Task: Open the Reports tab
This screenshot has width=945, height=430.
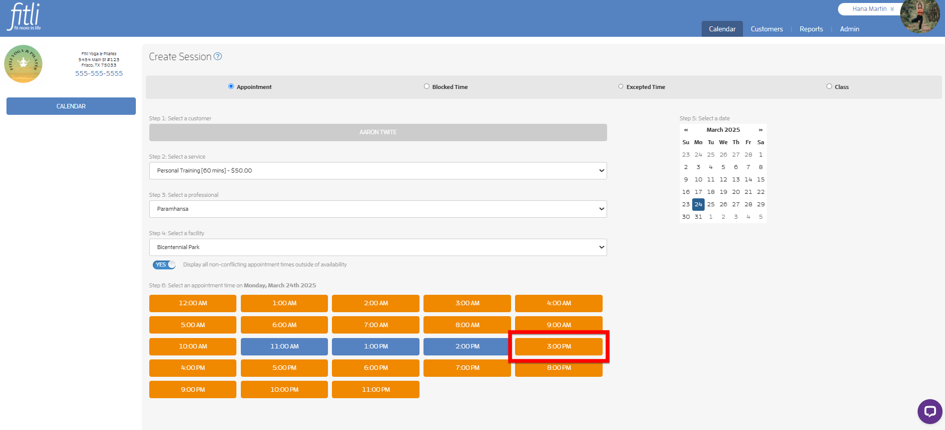Action: pos(811,29)
